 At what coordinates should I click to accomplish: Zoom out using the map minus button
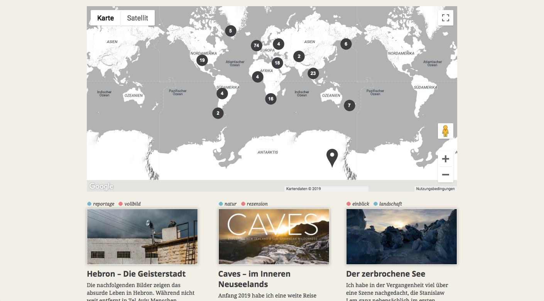445,175
